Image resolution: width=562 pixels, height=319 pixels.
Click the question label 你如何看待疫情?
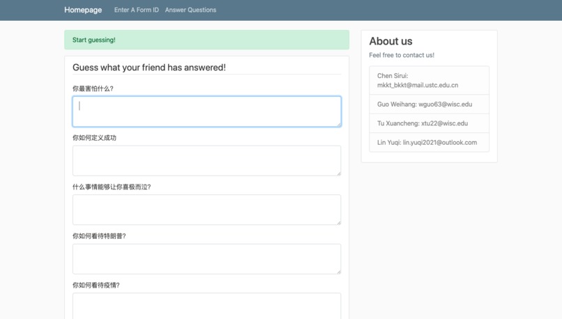96,285
